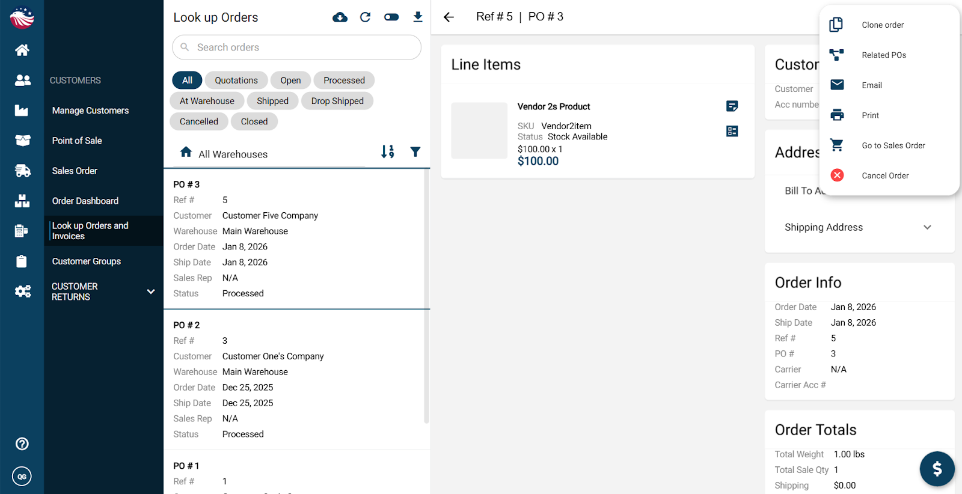Click the app logo at top of sidebar
The width and height of the screenshot is (962, 494).
tap(22, 17)
